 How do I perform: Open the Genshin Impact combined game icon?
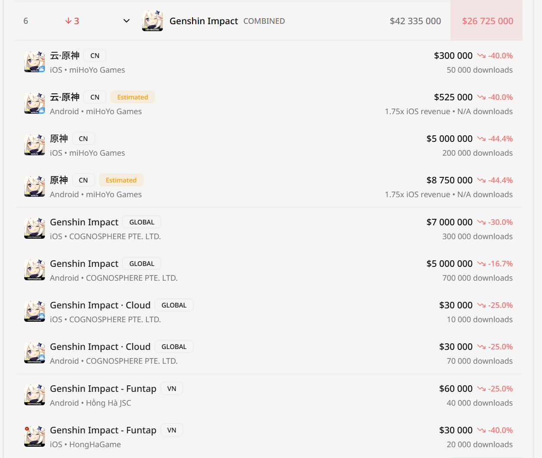(x=152, y=21)
